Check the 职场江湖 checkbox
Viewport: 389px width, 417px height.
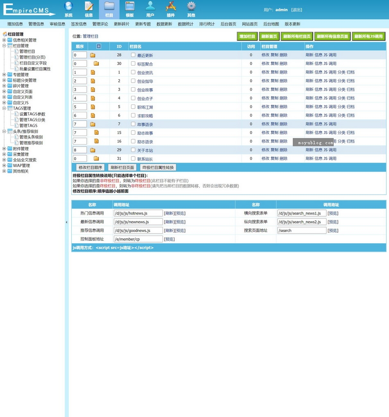click(133, 107)
